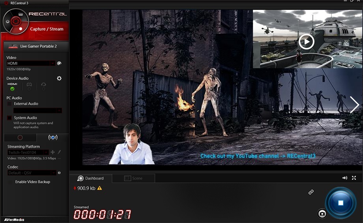This screenshot has width=363, height=223.
Task: Enable the Video Backup checkbox
Action: 10,182
